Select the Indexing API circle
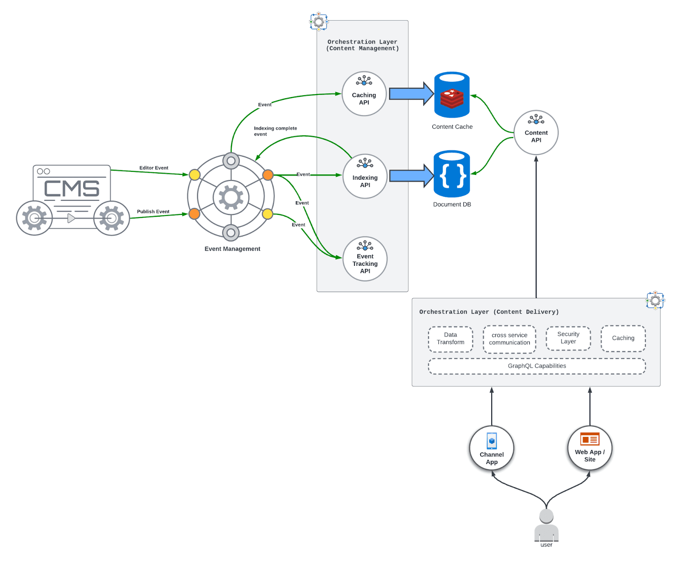The width and height of the screenshot is (689, 567). (x=365, y=177)
